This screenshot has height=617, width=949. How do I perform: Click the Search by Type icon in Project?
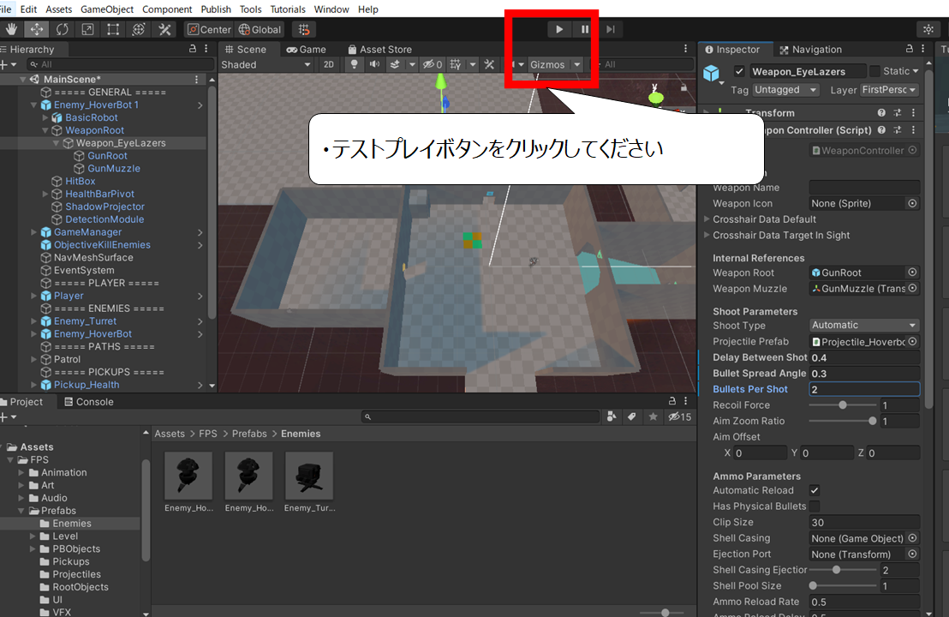click(x=612, y=416)
